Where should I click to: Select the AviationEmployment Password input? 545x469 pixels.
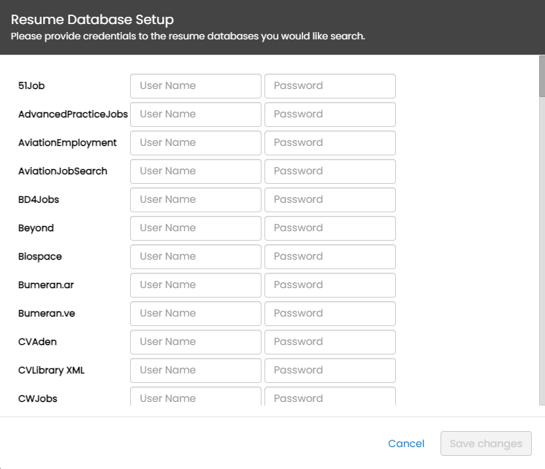click(x=330, y=143)
